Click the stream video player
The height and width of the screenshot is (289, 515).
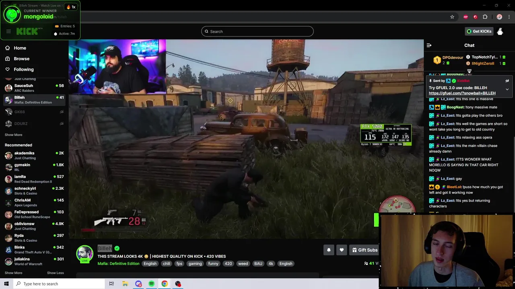pyautogui.click(x=246, y=139)
